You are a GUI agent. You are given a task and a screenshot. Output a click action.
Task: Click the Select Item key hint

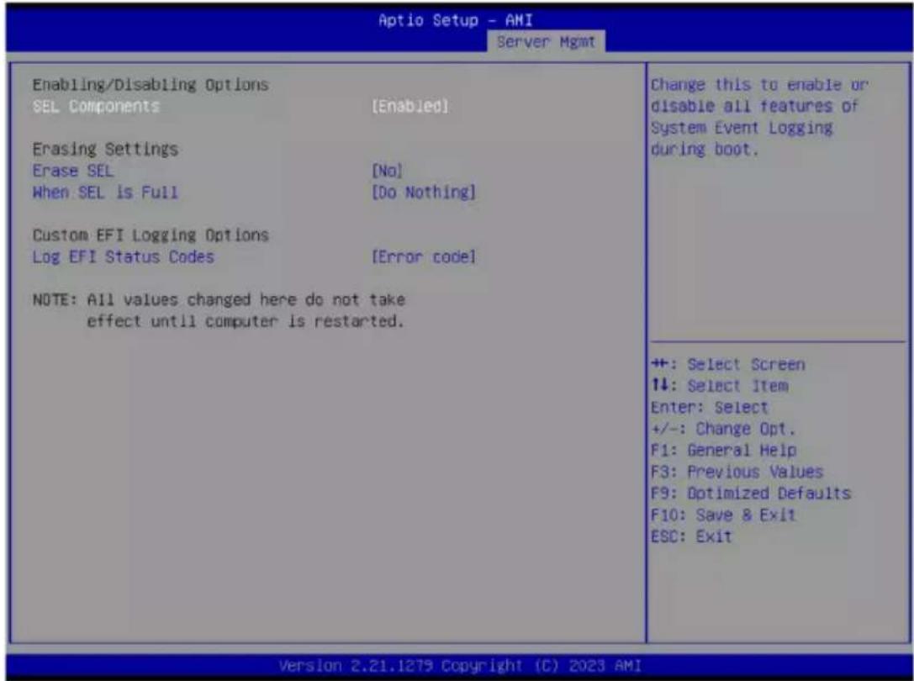pos(720,386)
